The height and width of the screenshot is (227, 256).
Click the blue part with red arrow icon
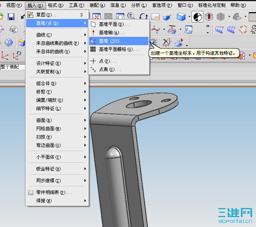pyautogui.click(x=179, y=43)
